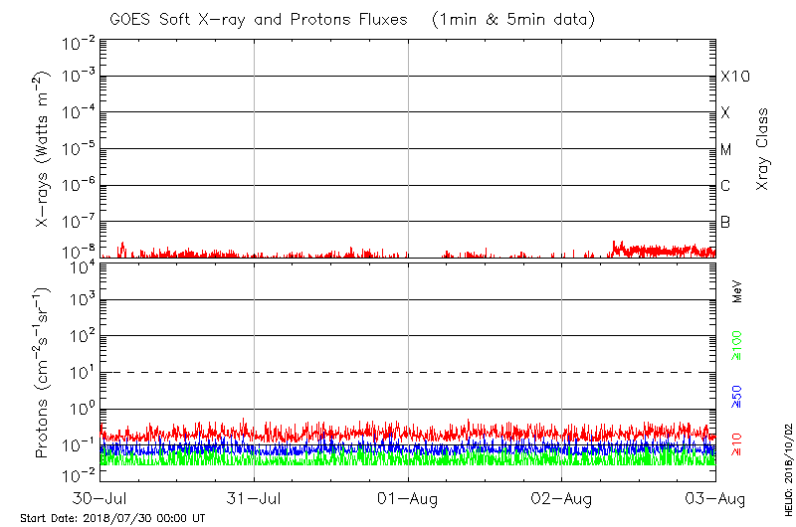
Task: Click the 'X-rays (Watts m⁻²)' axis title
Action: pos(44,149)
